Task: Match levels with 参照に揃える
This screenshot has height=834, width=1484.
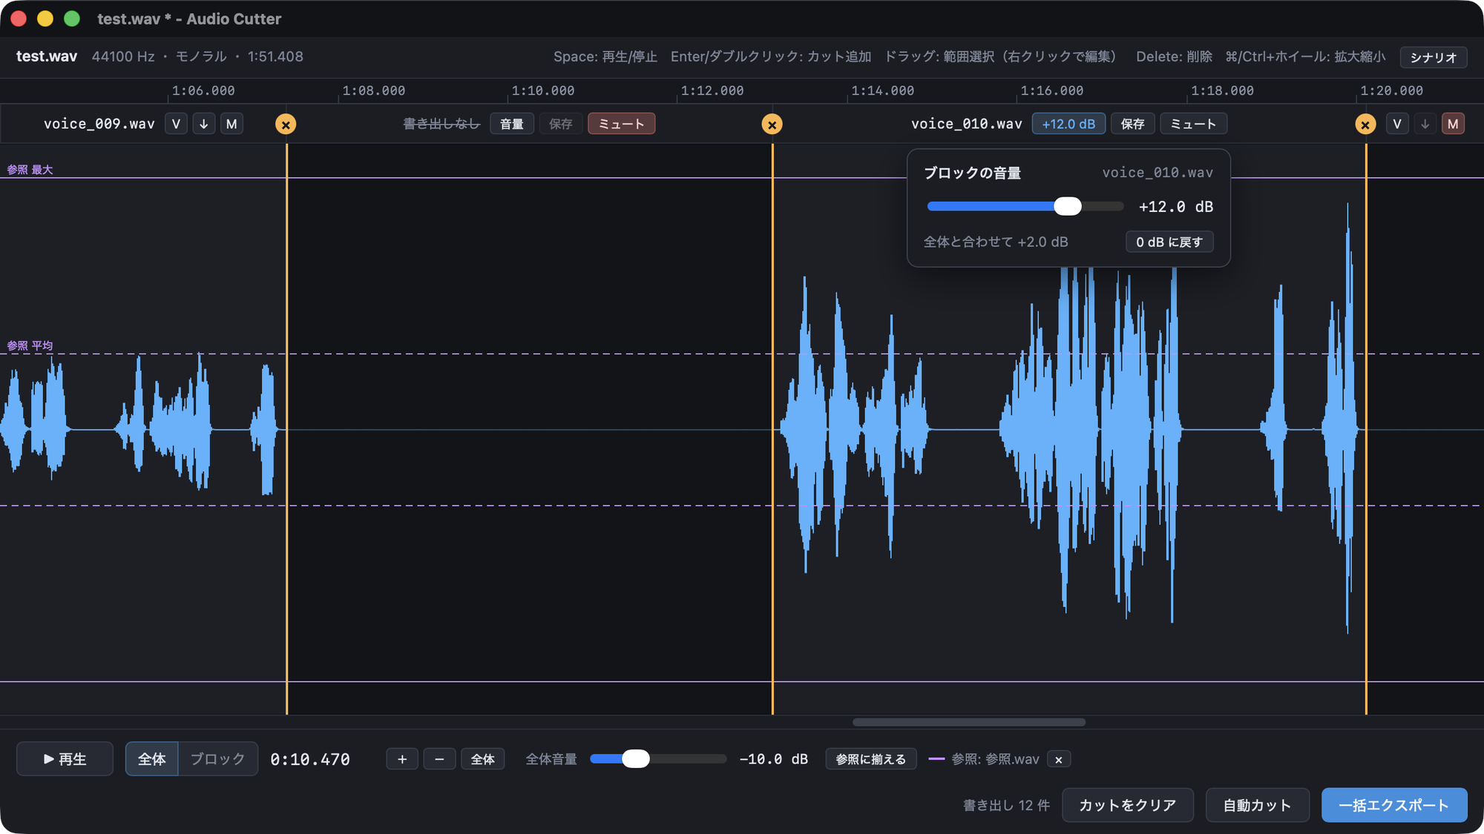Action: 871,759
